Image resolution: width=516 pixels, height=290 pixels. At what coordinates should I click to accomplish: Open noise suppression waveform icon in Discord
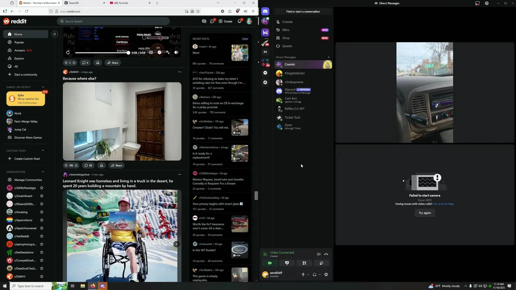tap(318, 254)
